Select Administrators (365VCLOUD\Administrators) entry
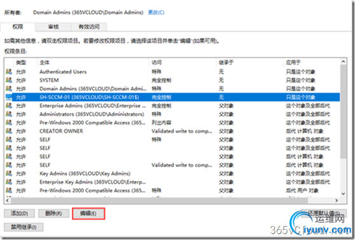The image size is (355, 240). tap(172, 114)
